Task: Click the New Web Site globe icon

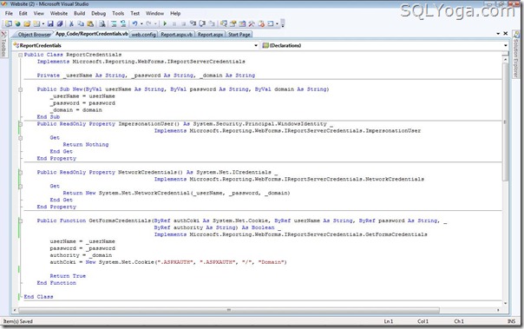Action: [x=17, y=23]
